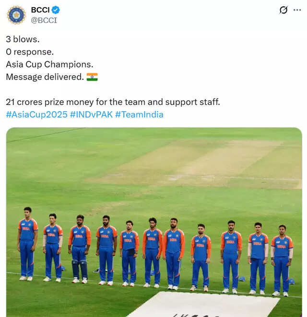Click the "0 response." text line
Image resolution: width=307 pixels, height=317 pixels.
click(30, 52)
